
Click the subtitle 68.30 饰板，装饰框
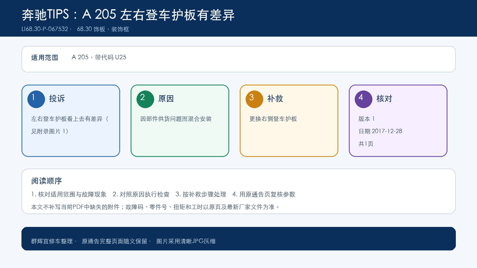pos(103,29)
